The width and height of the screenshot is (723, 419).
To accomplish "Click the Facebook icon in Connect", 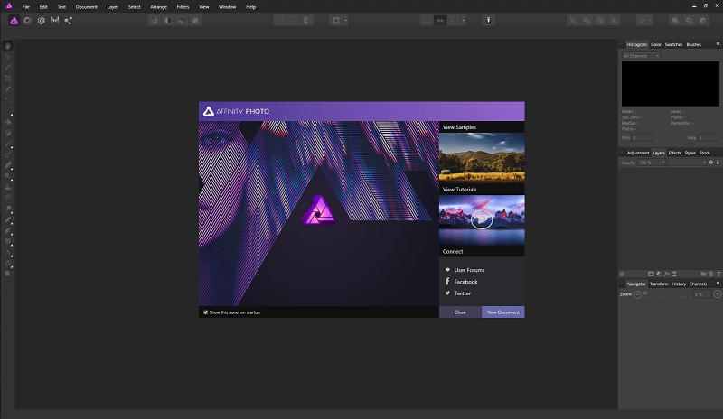I will tap(447, 282).
